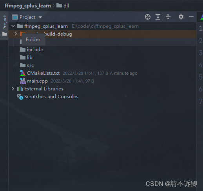Click the dll breadcrumb in navigation bar
Image resolution: width=203 pixels, height=191 pixels.
[x=63, y=5]
